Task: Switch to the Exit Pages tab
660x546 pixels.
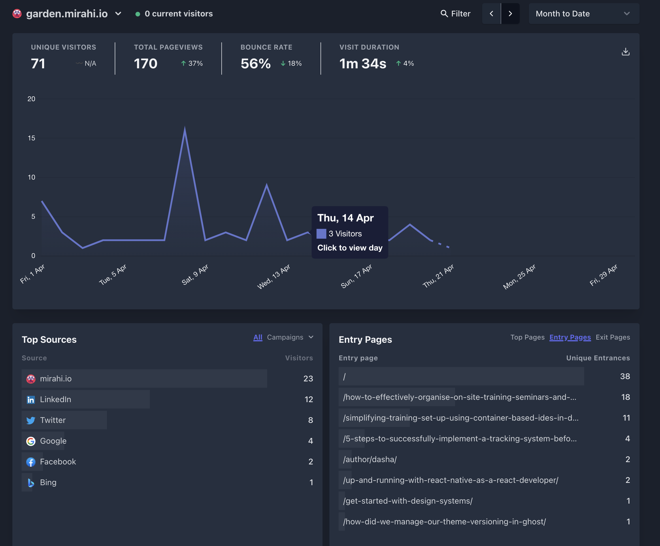Action: (x=613, y=337)
